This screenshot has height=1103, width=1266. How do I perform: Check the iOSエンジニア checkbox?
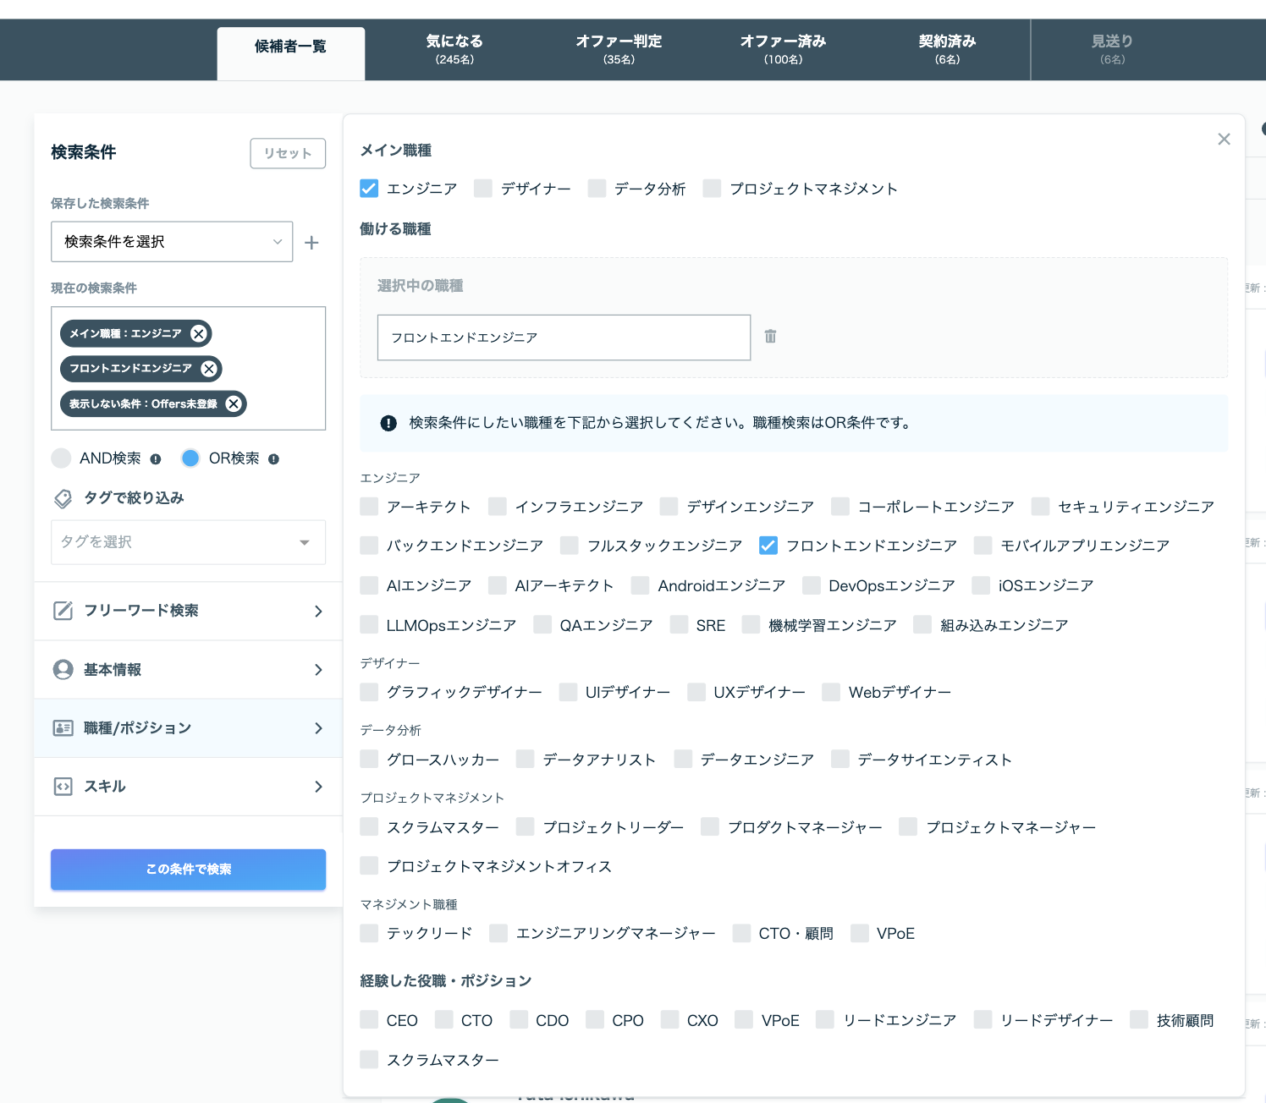click(981, 585)
